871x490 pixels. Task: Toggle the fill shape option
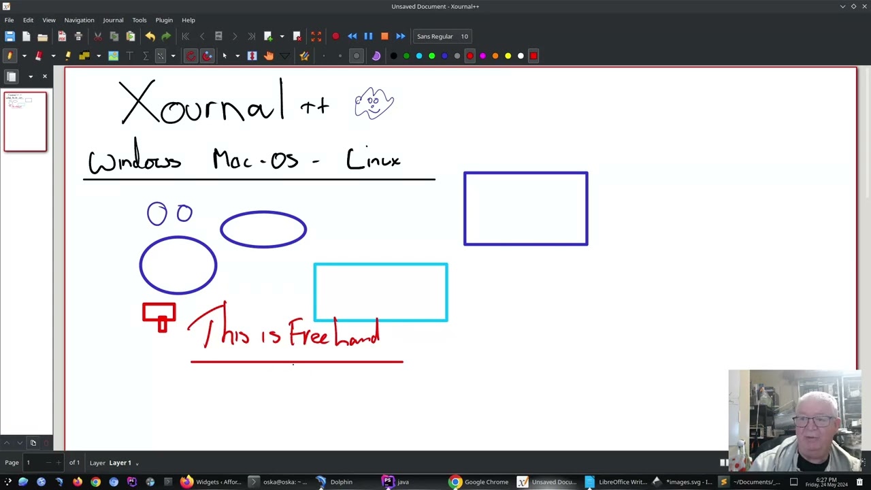pyautogui.click(x=376, y=56)
